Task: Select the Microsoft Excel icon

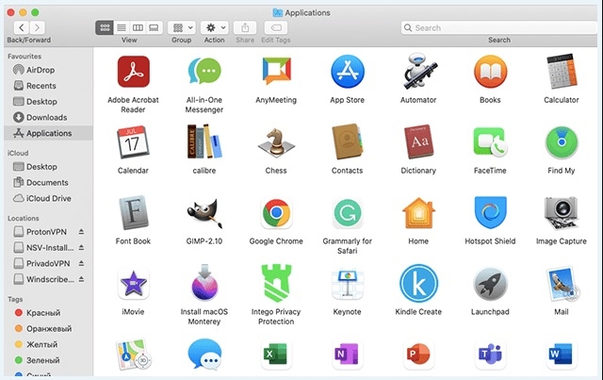Action: point(276,355)
